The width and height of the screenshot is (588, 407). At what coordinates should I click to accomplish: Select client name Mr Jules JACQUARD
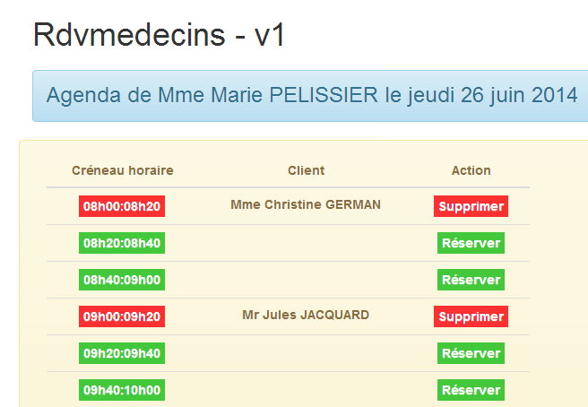pyautogui.click(x=306, y=315)
